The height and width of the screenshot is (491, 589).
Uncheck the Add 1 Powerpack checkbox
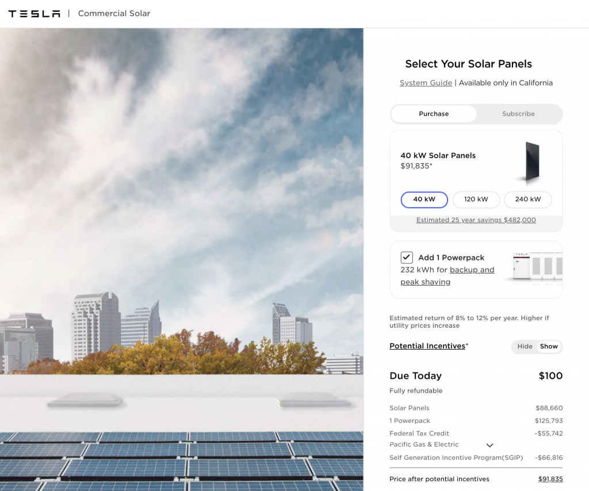coord(407,258)
